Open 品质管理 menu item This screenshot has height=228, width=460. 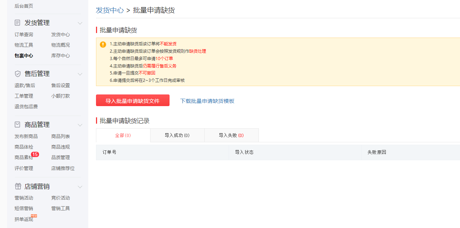60,157
